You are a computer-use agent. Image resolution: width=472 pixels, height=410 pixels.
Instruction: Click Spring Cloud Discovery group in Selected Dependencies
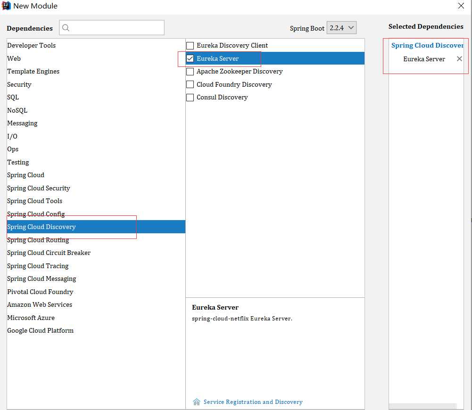427,45
